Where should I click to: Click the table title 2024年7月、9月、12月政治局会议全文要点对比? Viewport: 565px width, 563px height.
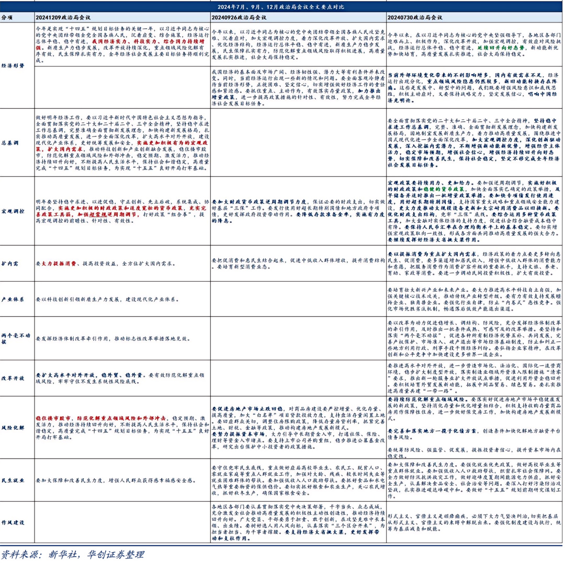tap(281, 7)
